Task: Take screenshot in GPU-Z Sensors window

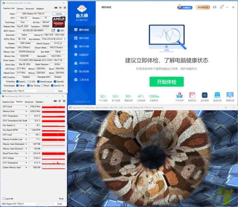Action: point(55,101)
